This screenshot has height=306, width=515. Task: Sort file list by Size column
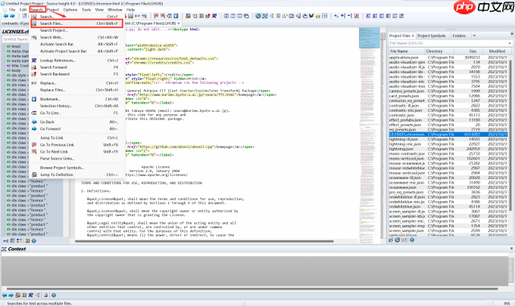471,51
